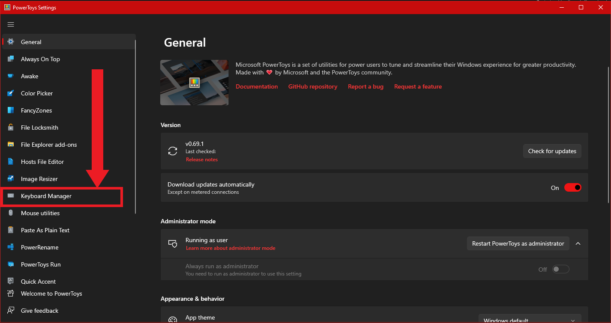Click the Report a bug link
This screenshot has width=611, height=323.
click(x=365, y=86)
